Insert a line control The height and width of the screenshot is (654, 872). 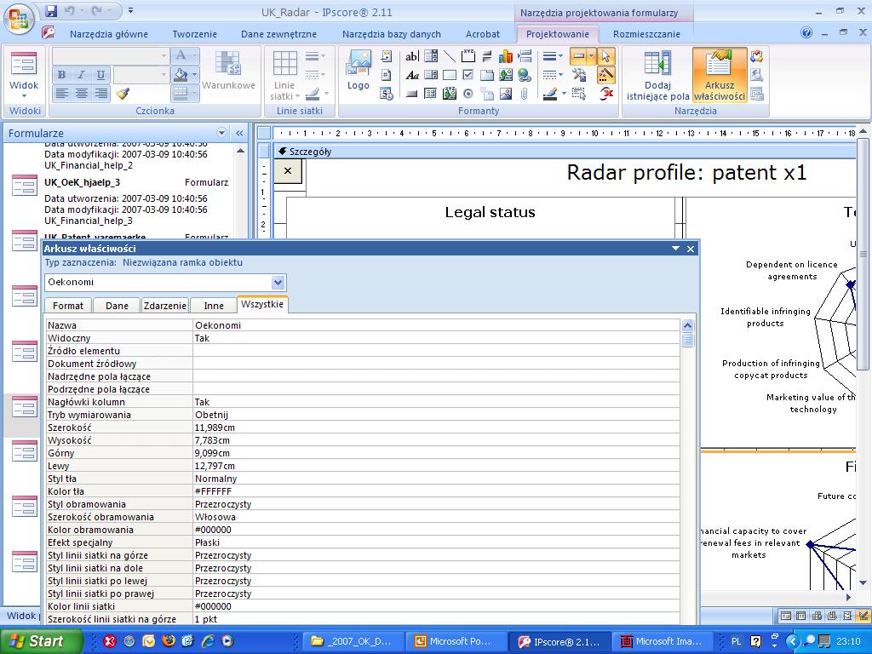(450, 56)
